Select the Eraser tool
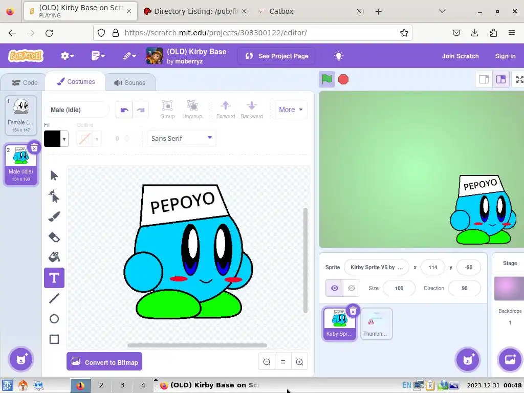Viewport: 524px width, 393px height. point(54,237)
